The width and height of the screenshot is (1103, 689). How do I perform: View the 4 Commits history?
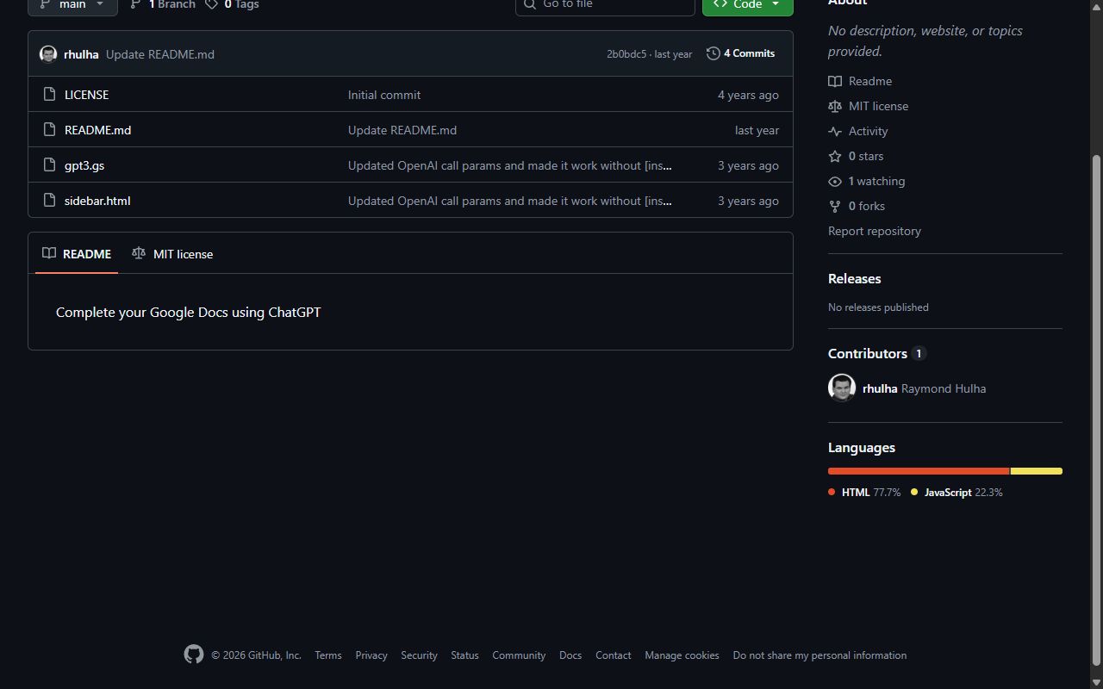coord(740,53)
